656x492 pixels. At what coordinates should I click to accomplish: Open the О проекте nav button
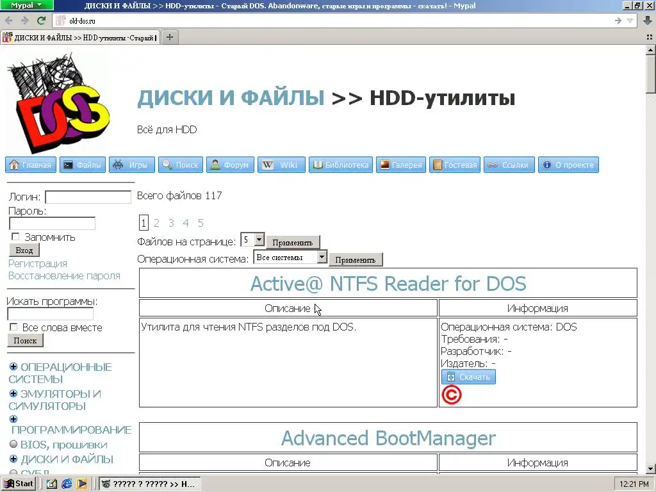(x=569, y=165)
